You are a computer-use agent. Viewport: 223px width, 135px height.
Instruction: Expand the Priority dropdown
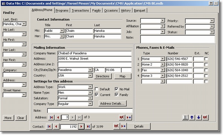point(212,21)
